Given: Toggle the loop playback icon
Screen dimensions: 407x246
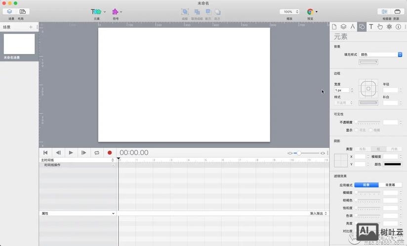Looking at the screenshot, I should click(97, 153).
